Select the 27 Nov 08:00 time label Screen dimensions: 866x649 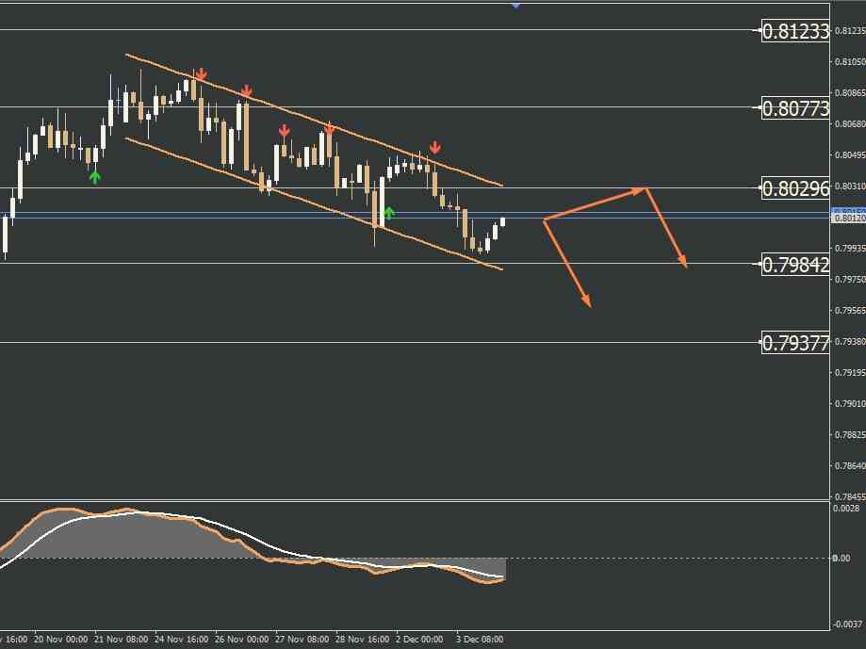pos(302,639)
